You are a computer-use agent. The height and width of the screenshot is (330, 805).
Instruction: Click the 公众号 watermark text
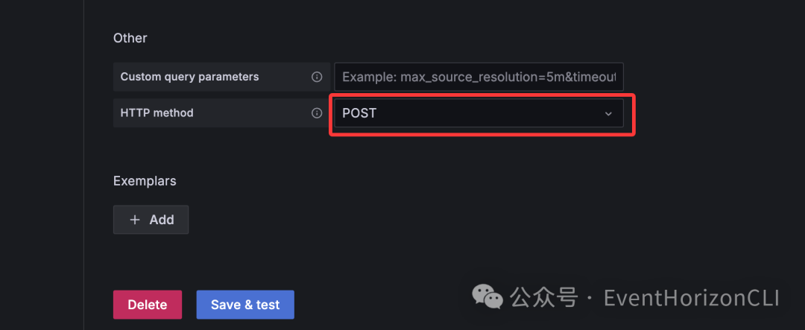click(x=544, y=299)
